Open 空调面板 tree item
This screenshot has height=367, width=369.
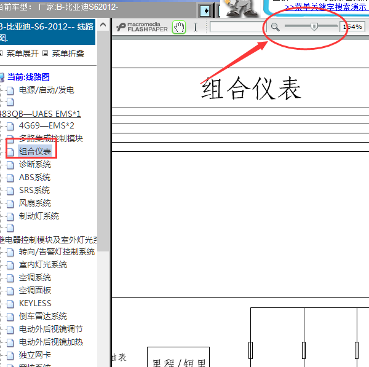(35, 291)
